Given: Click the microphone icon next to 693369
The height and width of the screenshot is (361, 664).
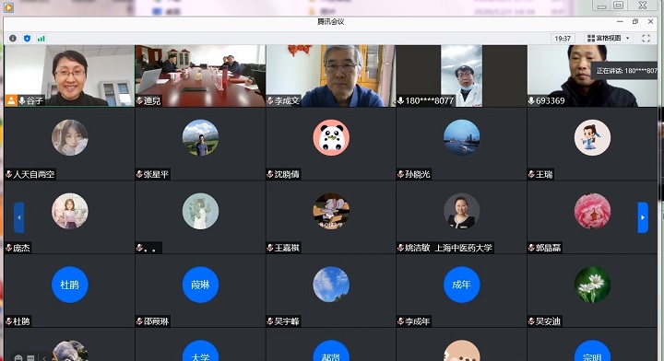Looking at the screenshot, I should pyautogui.click(x=531, y=100).
